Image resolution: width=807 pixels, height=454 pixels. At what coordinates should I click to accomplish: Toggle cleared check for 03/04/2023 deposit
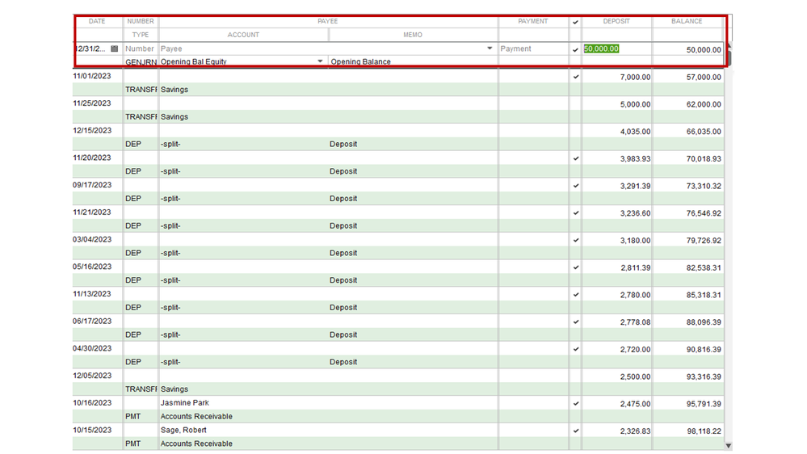click(575, 240)
